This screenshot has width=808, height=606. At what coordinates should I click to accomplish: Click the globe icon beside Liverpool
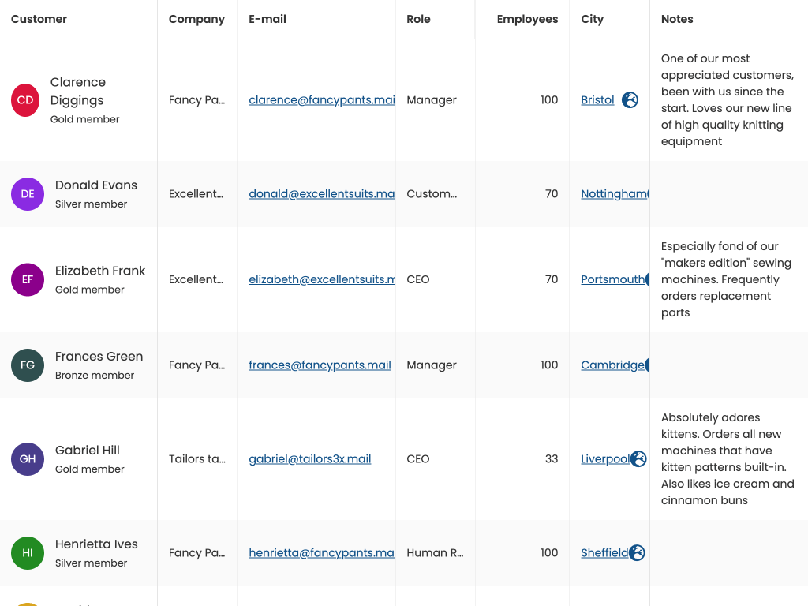pos(638,459)
